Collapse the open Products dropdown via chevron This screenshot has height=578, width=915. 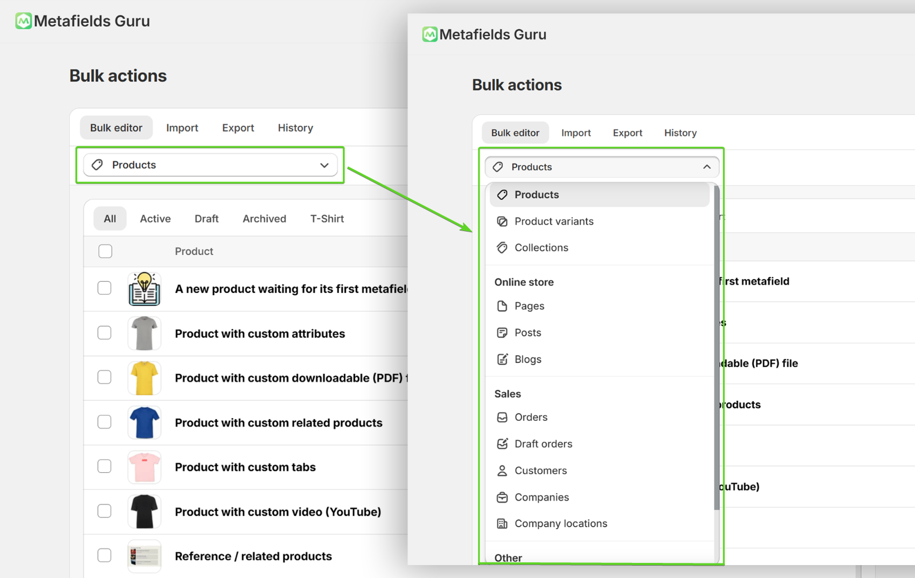[706, 167]
